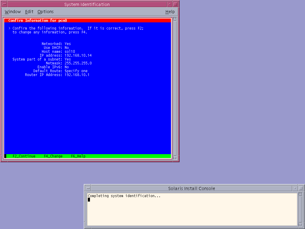Click the 'Confirm the following information' instruction line

[78, 28]
